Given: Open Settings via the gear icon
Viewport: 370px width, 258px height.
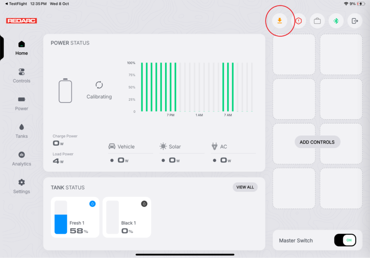Looking at the screenshot, I should (21, 185).
